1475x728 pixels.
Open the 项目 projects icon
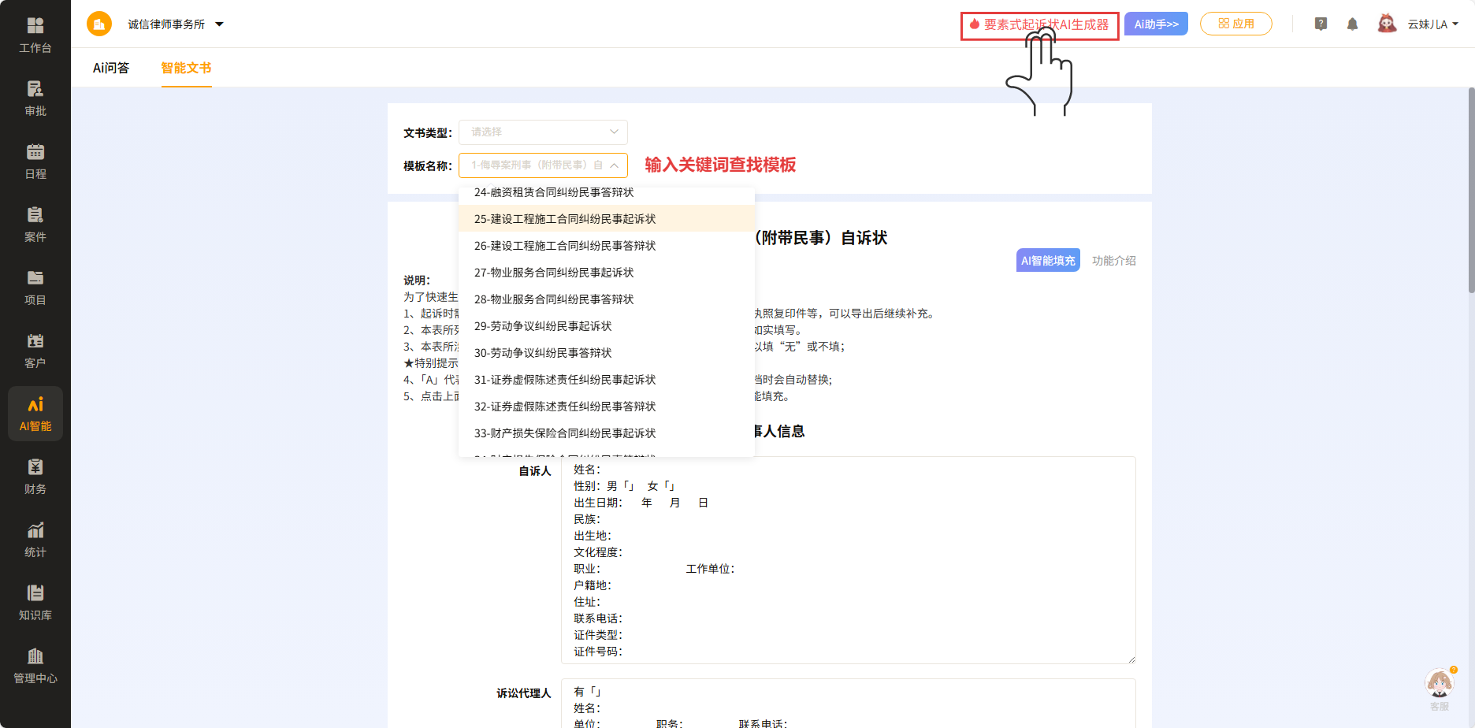tap(35, 285)
